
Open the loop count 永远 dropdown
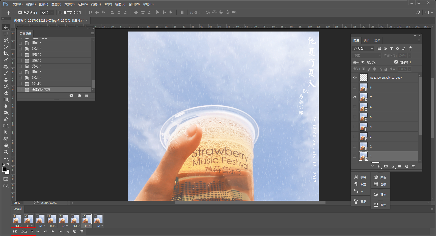[x=27, y=231]
